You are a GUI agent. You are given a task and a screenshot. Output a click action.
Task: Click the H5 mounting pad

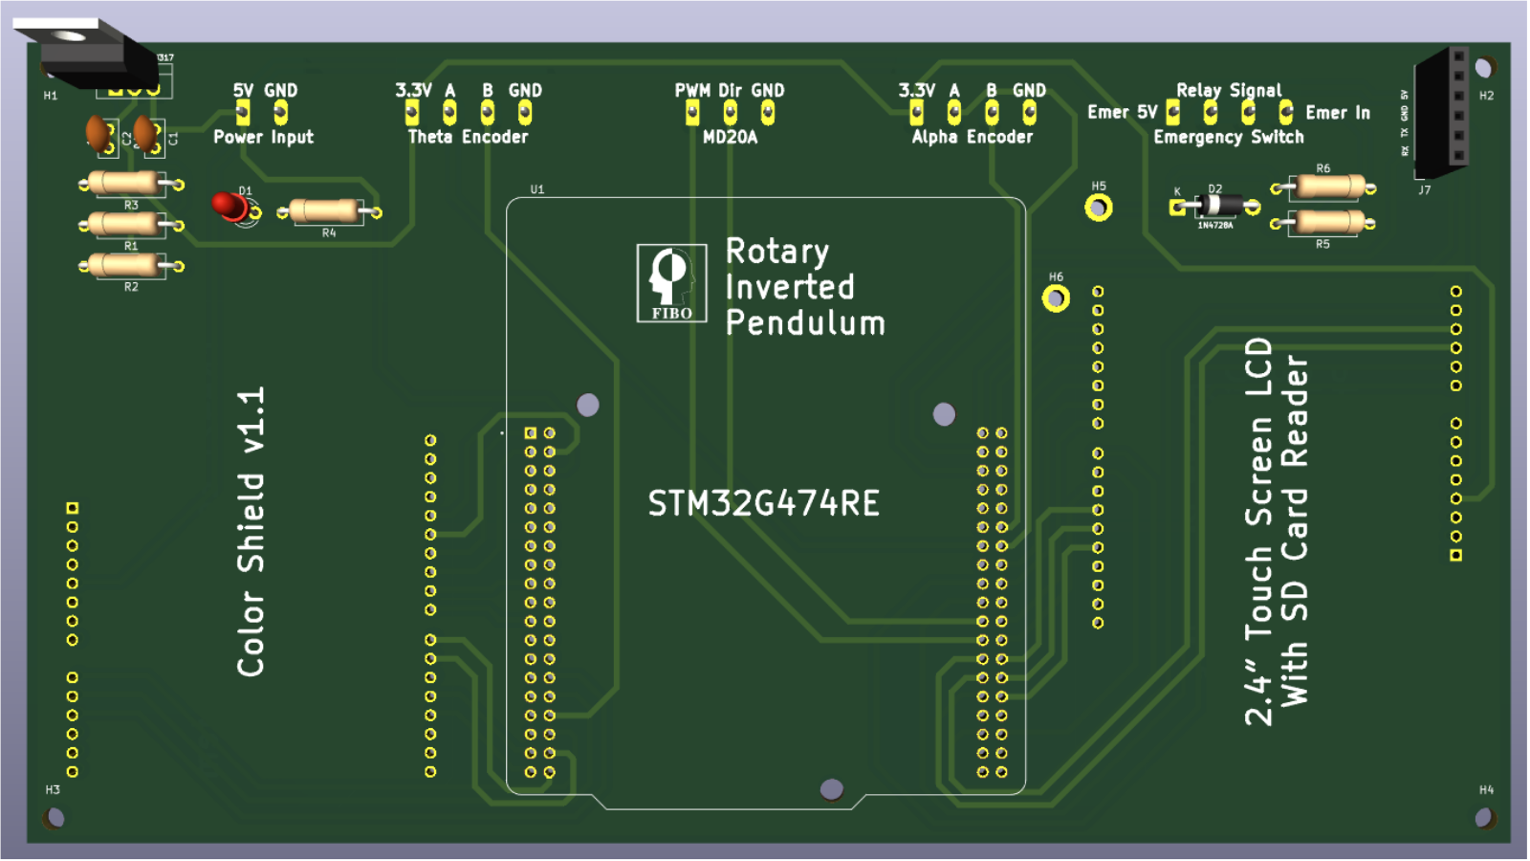tap(1099, 207)
